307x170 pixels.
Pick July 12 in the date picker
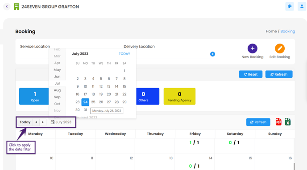click(101, 86)
